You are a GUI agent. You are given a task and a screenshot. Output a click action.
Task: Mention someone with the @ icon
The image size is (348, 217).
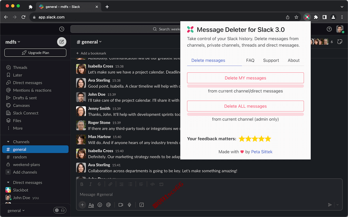tap(108, 205)
